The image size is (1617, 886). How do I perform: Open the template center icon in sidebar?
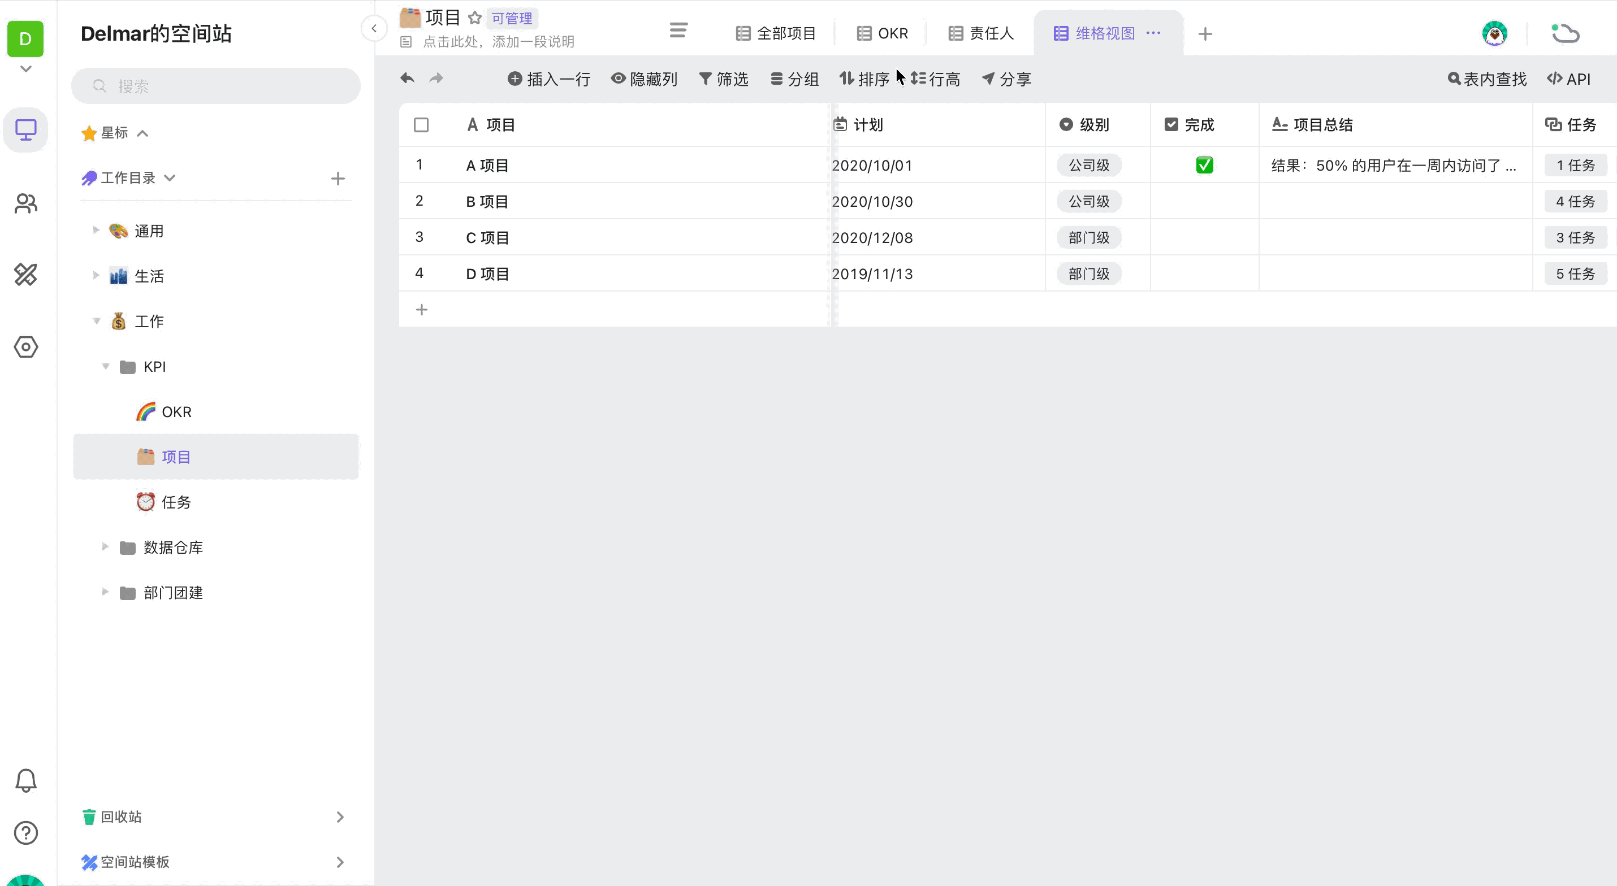tap(26, 275)
